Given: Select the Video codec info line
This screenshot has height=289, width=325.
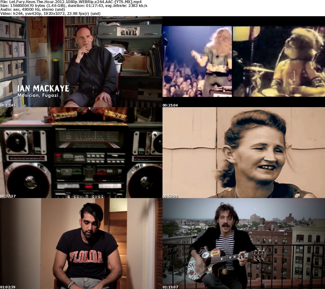Looking at the screenshot, I should (50, 14).
